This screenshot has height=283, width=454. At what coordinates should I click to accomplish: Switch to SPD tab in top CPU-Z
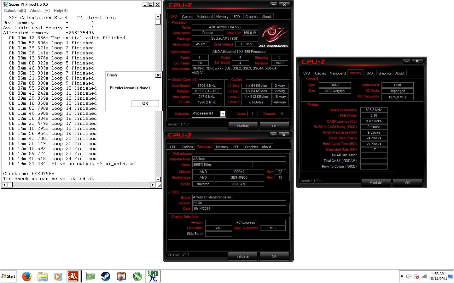[x=237, y=17]
